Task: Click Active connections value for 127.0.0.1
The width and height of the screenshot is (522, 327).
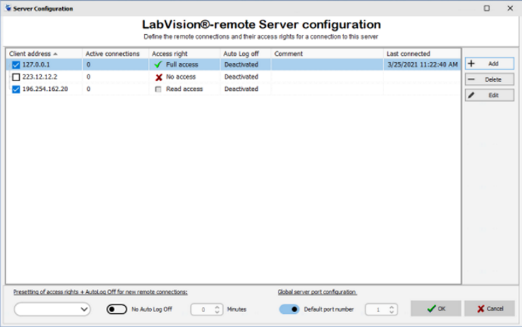Action: coord(88,64)
